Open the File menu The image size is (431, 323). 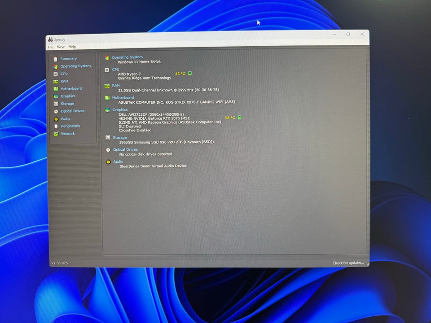(x=50, y=47)
